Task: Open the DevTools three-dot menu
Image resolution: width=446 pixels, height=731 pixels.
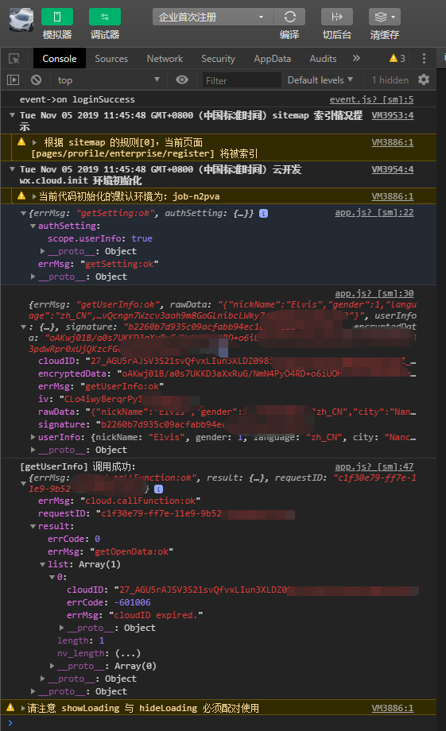Action: click(424, 58)
